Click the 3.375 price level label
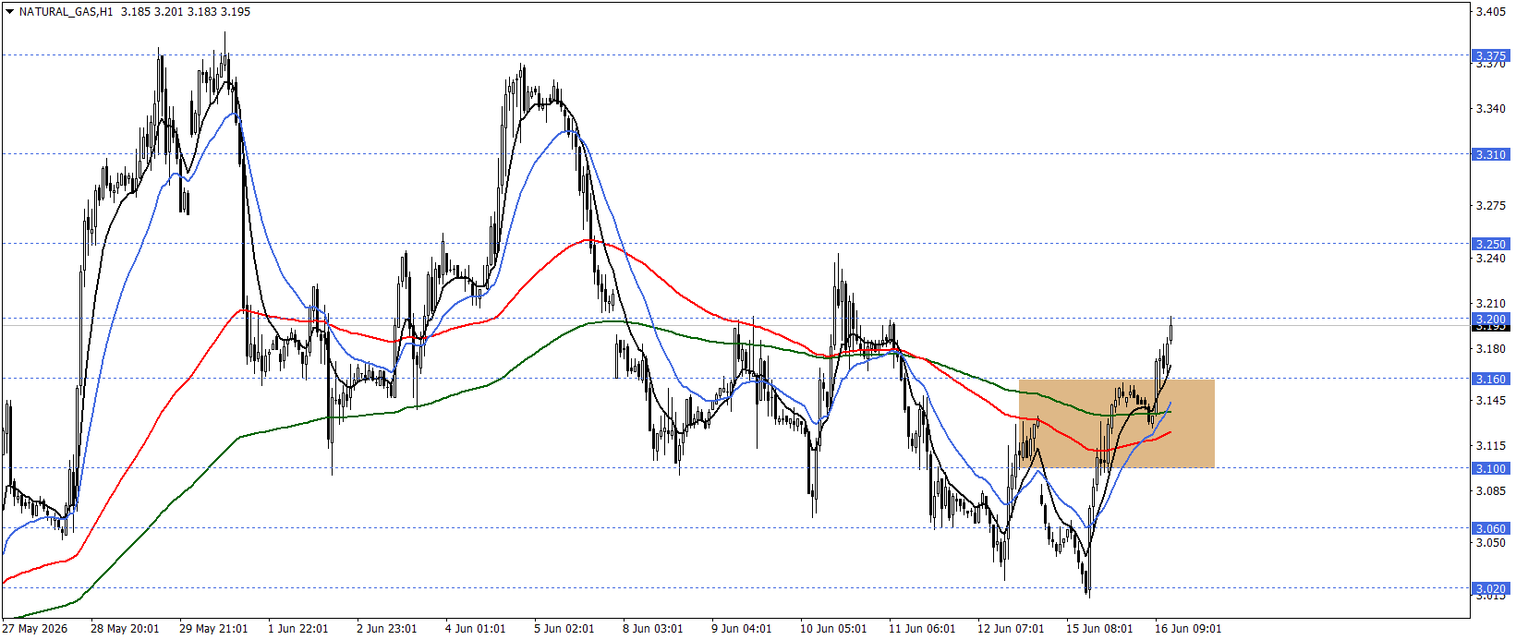Image resolution: width=1516 pixels, height=640 pixels. (1490, 55)
